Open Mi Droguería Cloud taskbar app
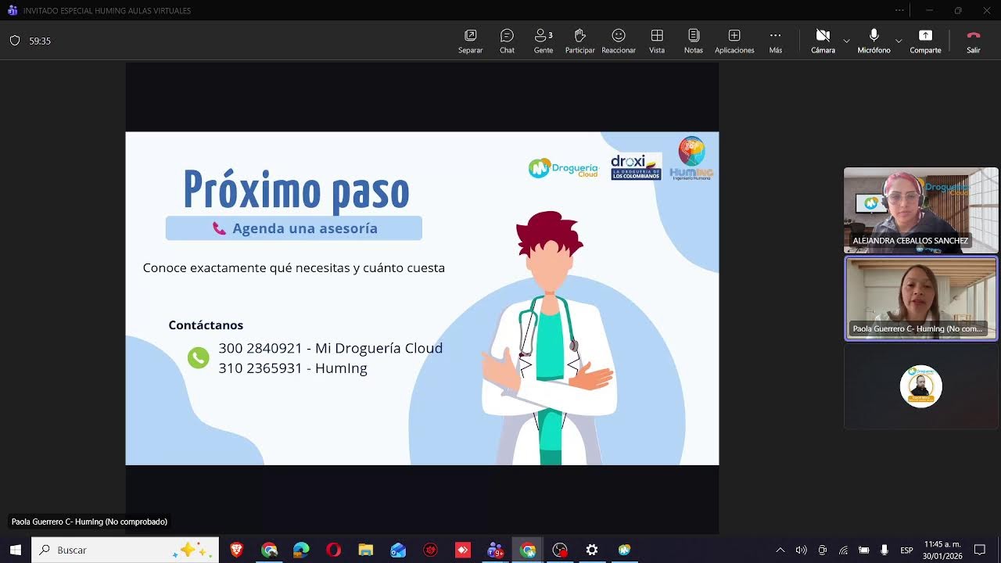The image size is (1001, 563). tap(624, 550)
